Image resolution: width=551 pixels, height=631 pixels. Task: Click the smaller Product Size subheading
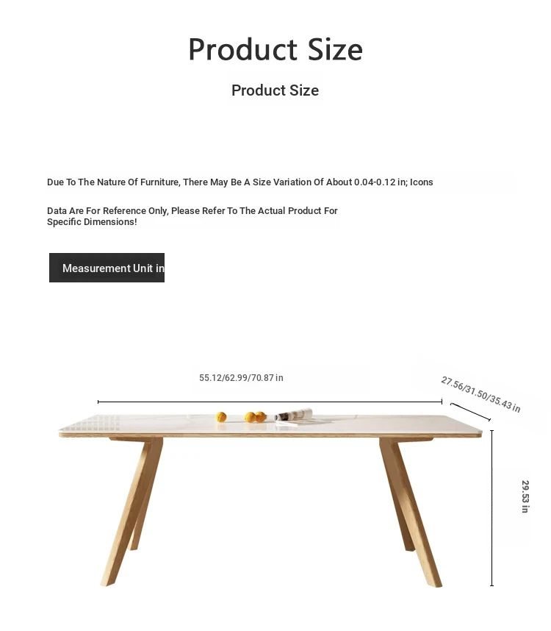click(x=275, y=90)
